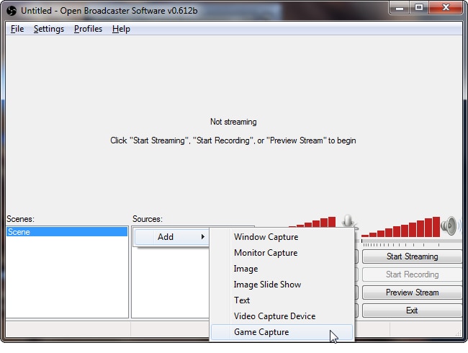Adjust the desktop volume red bar meter
Image resolution: width=468 pixels, height=353 pixels.
tap(400, 227)
